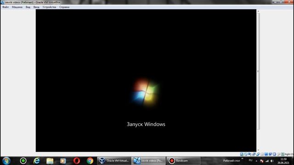Expand the Рабочий стол toolbar chevron
The image size is (294, 165).
tap(242, 159)
